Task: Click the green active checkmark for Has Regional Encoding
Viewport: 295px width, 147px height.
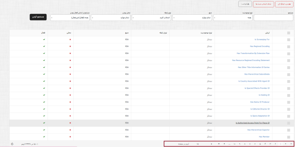Action: tap(44, 46)
